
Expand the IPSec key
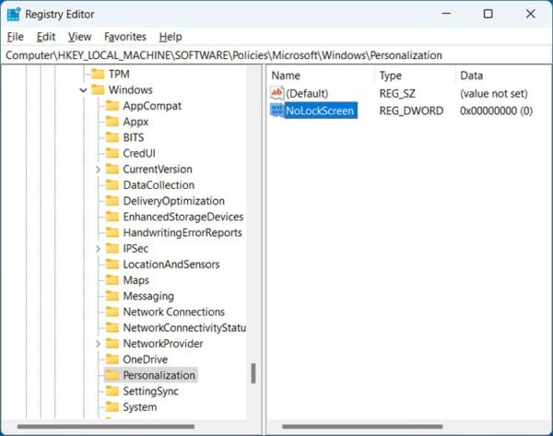[99, 249]
